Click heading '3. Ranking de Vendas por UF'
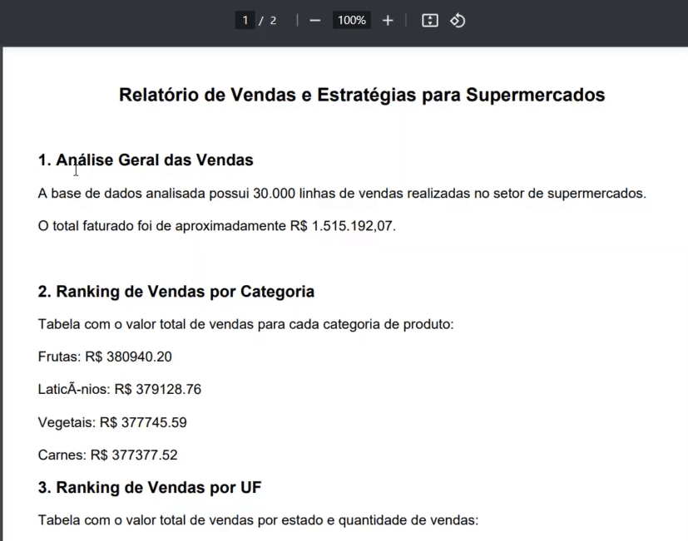 click(150, 488)
